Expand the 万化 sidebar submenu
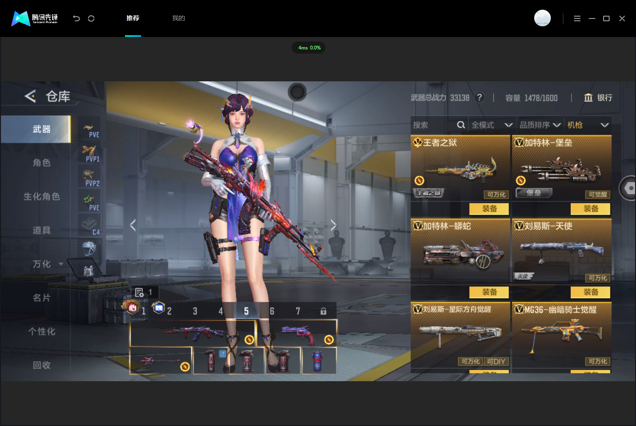Viewport: 636px width, 426px height. click(x=61, y=264)
